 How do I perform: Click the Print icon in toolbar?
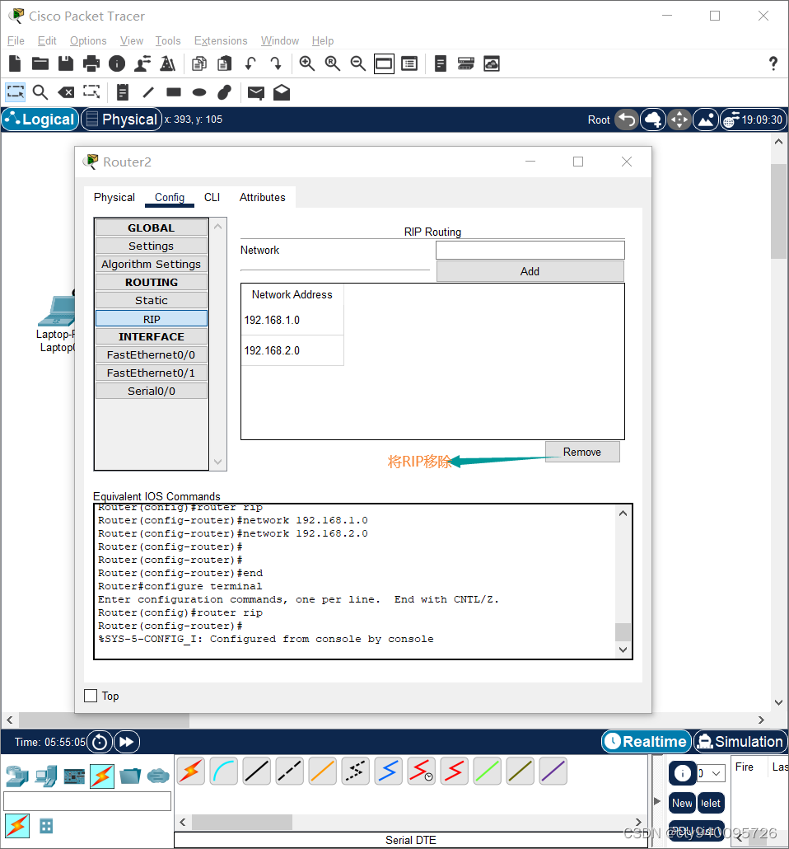91,64
